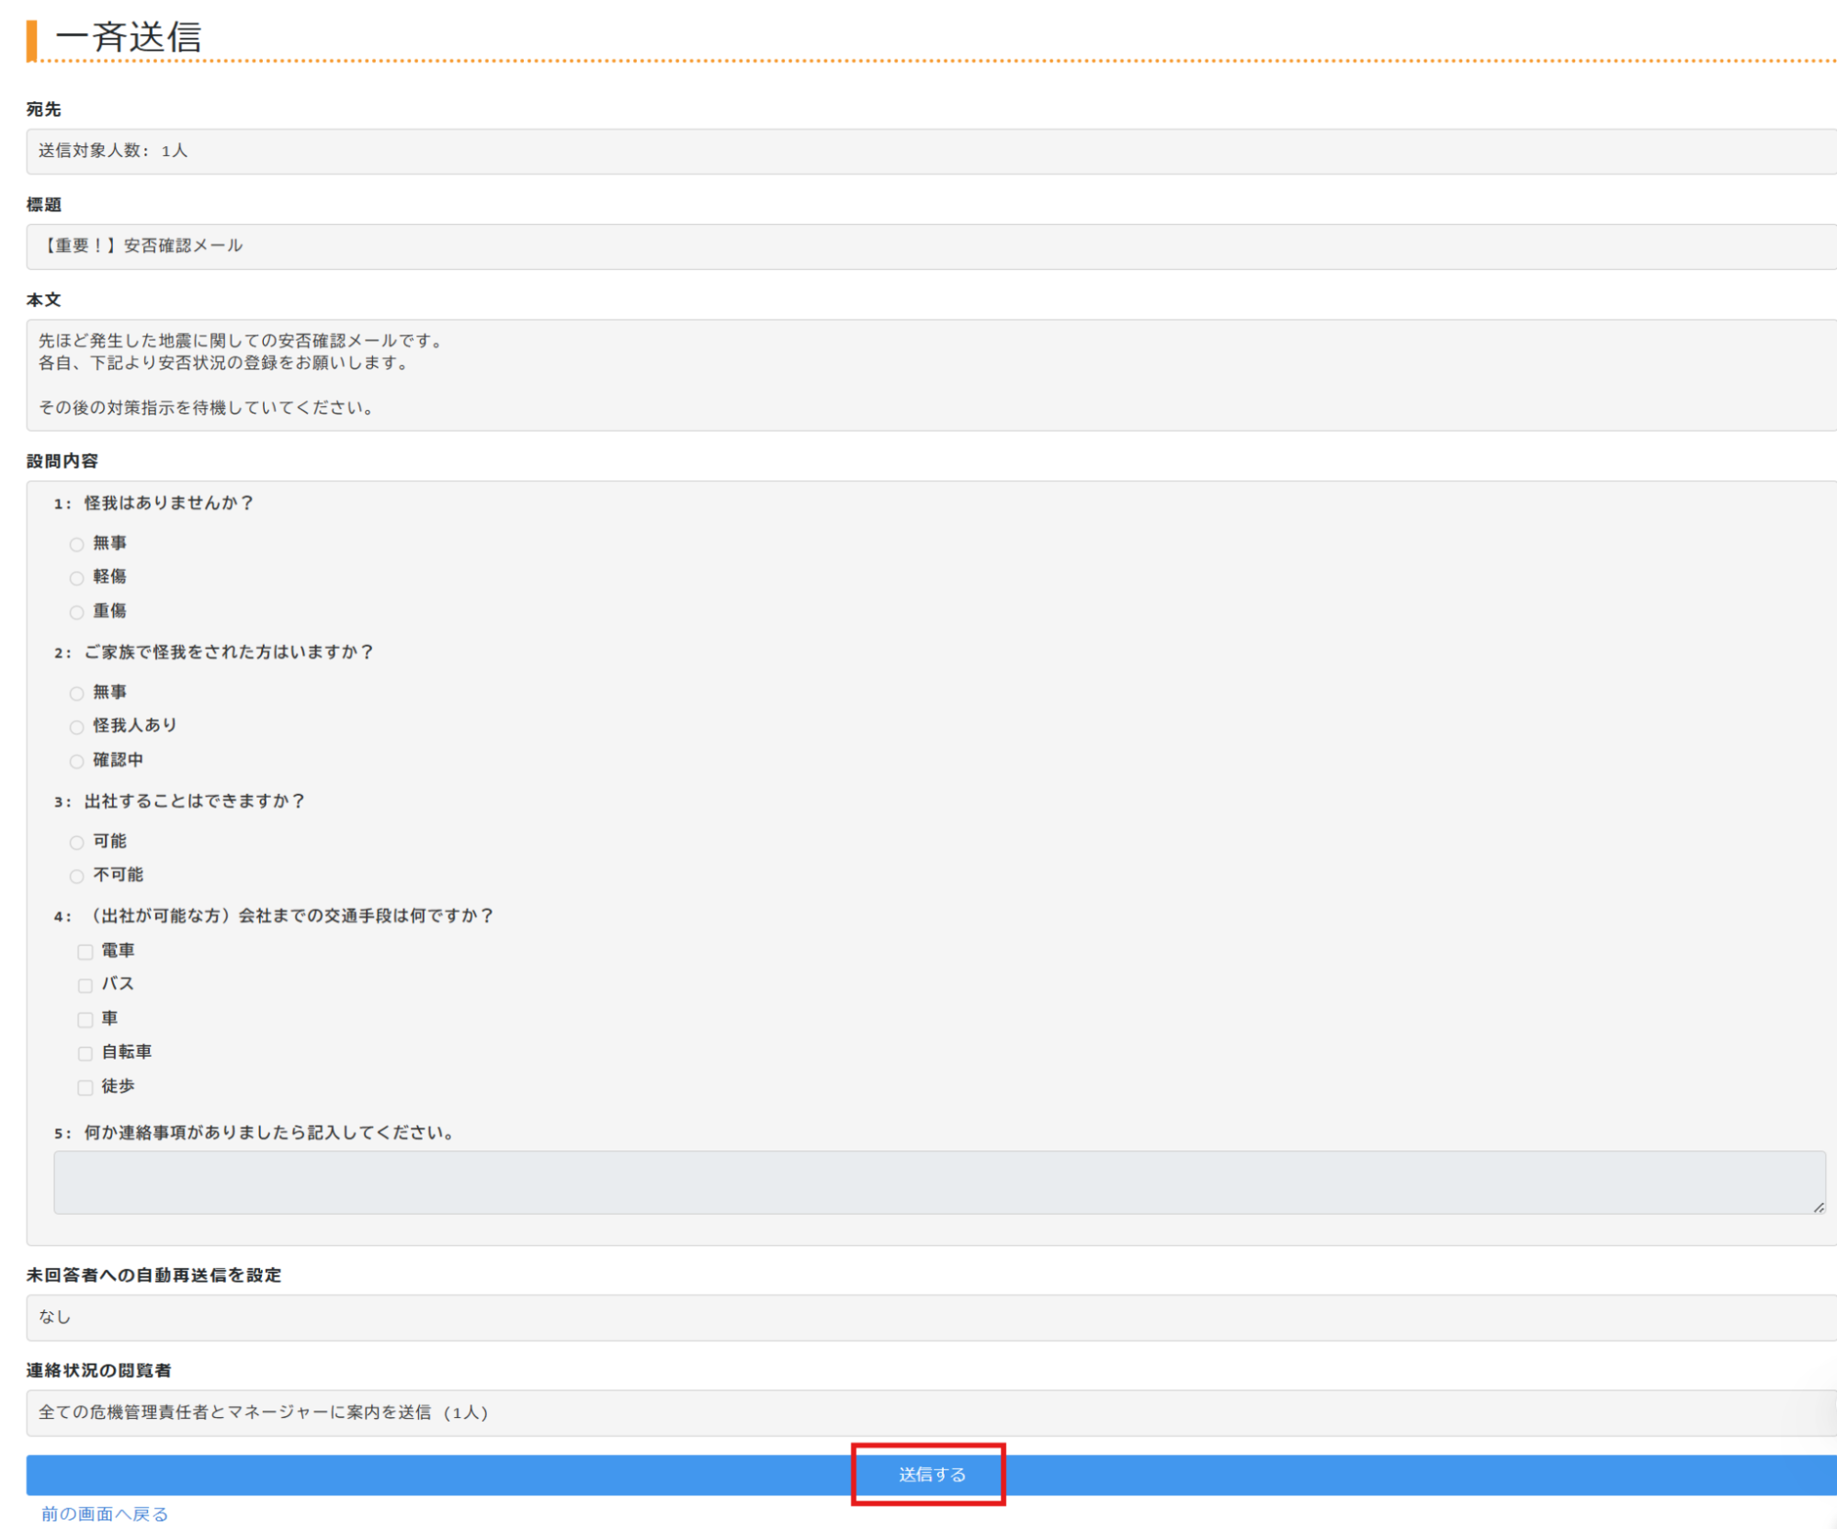Click the 標題 subject field
This screenshot has height=1530, width=1837.
930,246
